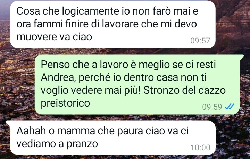Image resolution: width=250 pixels, height=159 pixels.
Task: Click the 10:00 timestamp
Action: 200,148
